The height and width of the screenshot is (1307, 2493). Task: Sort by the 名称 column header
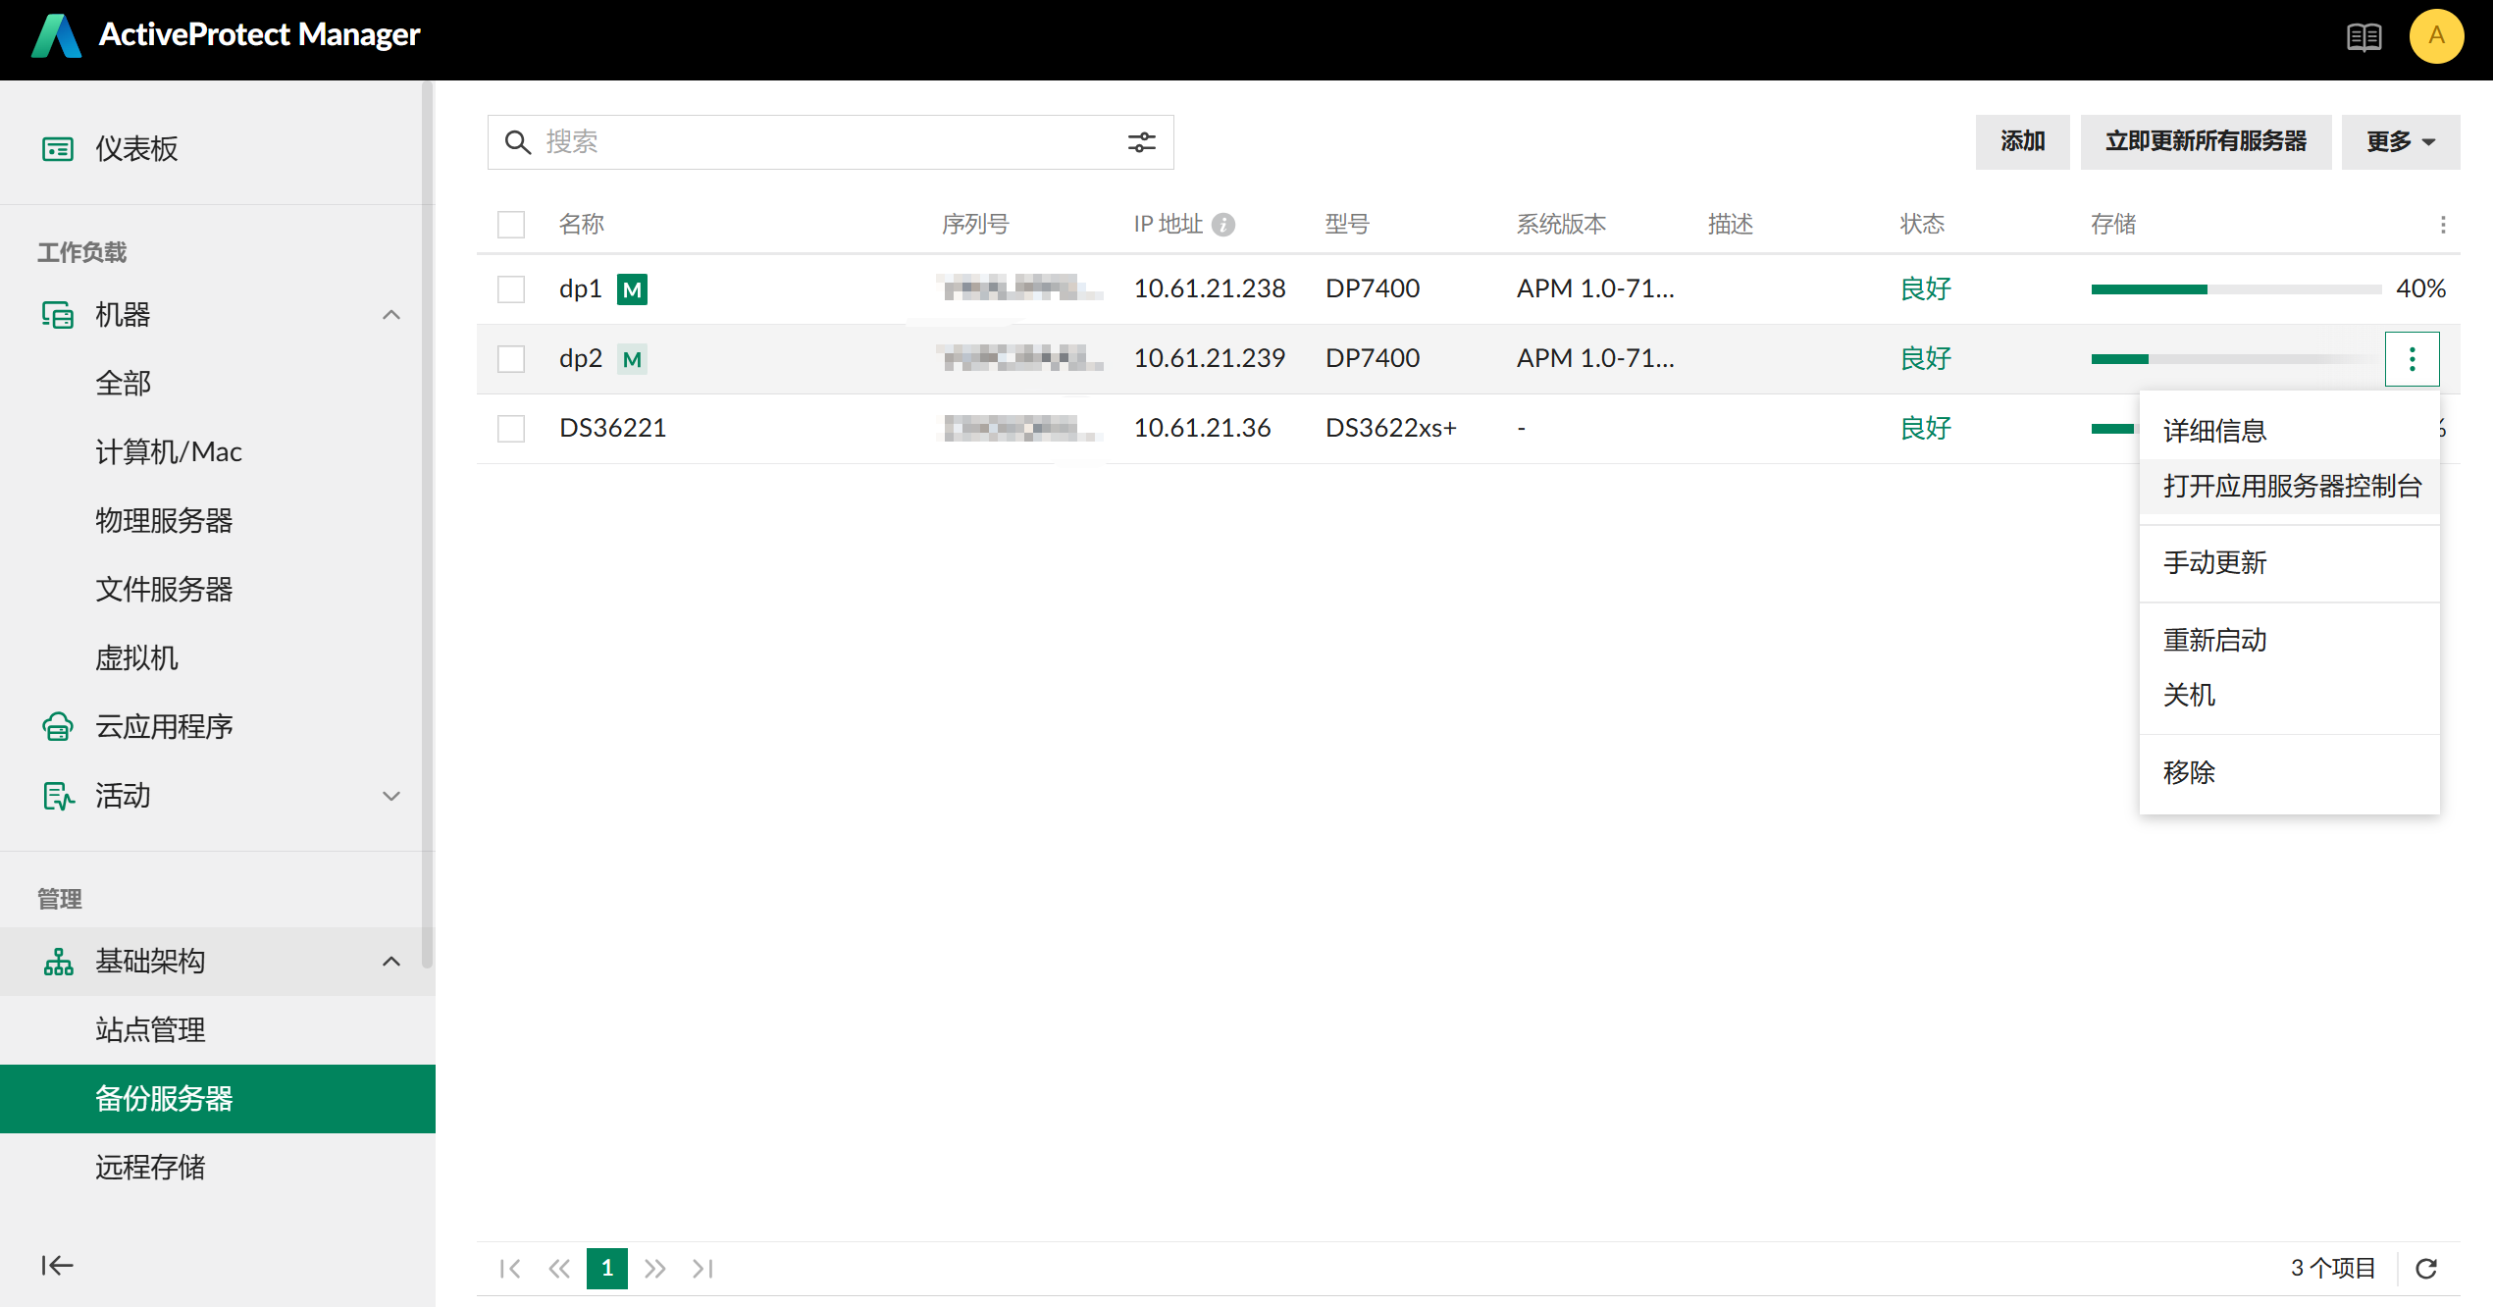pos(581,225)
